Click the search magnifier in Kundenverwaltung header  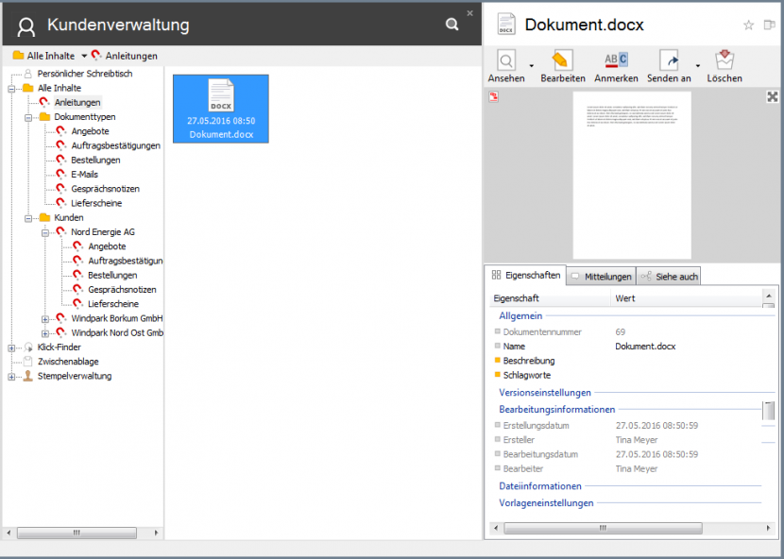click(452, 25)
